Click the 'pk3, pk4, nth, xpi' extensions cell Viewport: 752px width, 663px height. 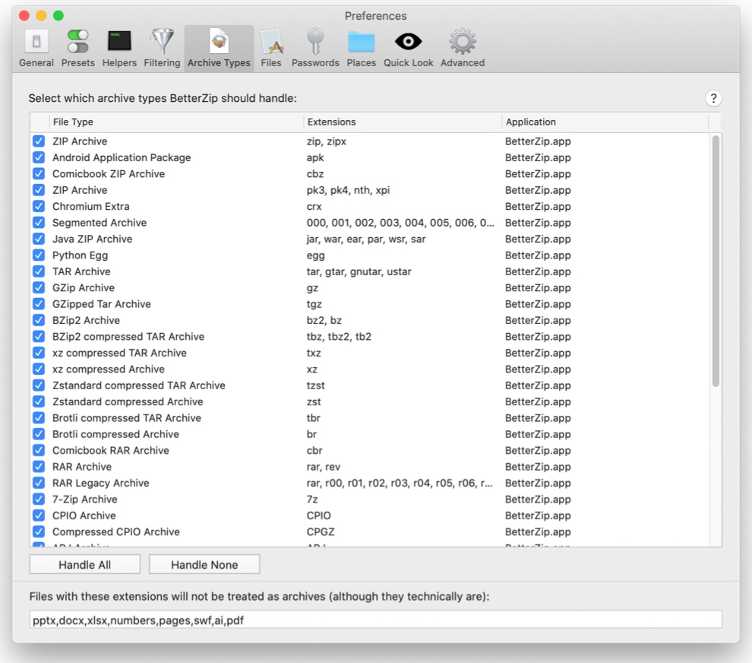[x=348, y=190]
